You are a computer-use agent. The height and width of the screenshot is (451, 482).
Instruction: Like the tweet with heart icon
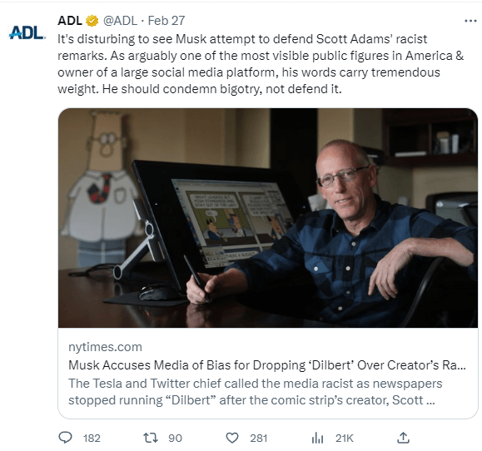click(x=232, y=438)
